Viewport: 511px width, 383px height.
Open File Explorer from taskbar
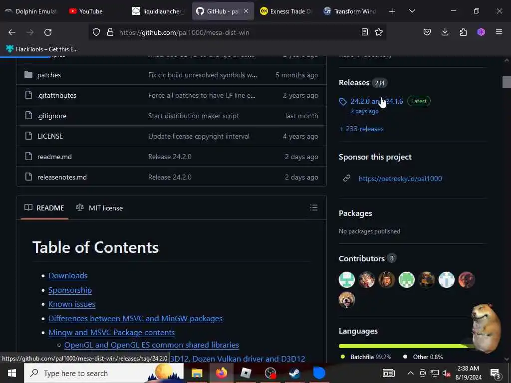pos(197,373)
